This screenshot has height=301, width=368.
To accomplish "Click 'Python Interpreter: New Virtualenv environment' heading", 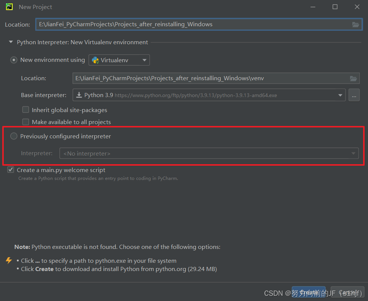I will [x=82, y=42].
